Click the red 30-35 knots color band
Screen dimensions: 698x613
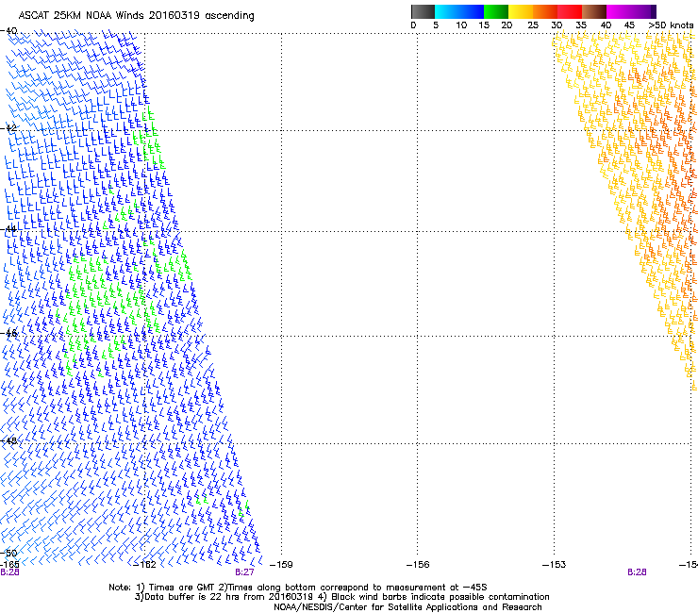pyautogui.click(x=570, y=11)
